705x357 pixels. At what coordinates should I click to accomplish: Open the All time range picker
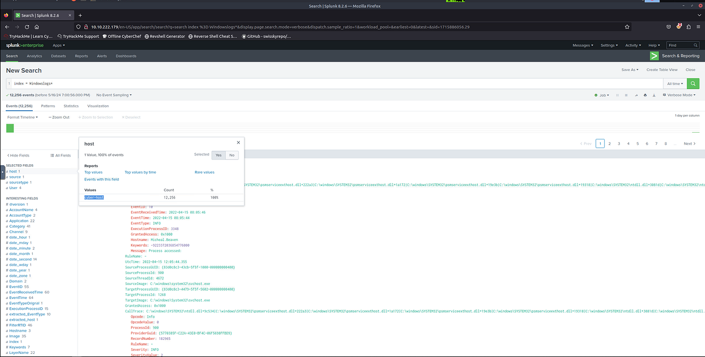point(675,83)
